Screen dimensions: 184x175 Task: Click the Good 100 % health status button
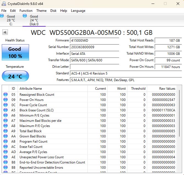[x=15, y=52]
